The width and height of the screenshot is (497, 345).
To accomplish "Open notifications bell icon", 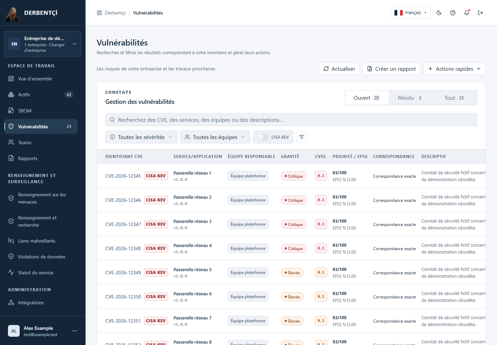I will 467,13.
